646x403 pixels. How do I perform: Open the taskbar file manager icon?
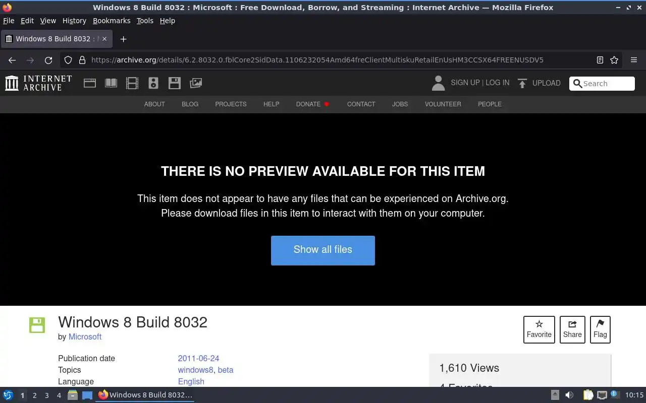(73, 395)
